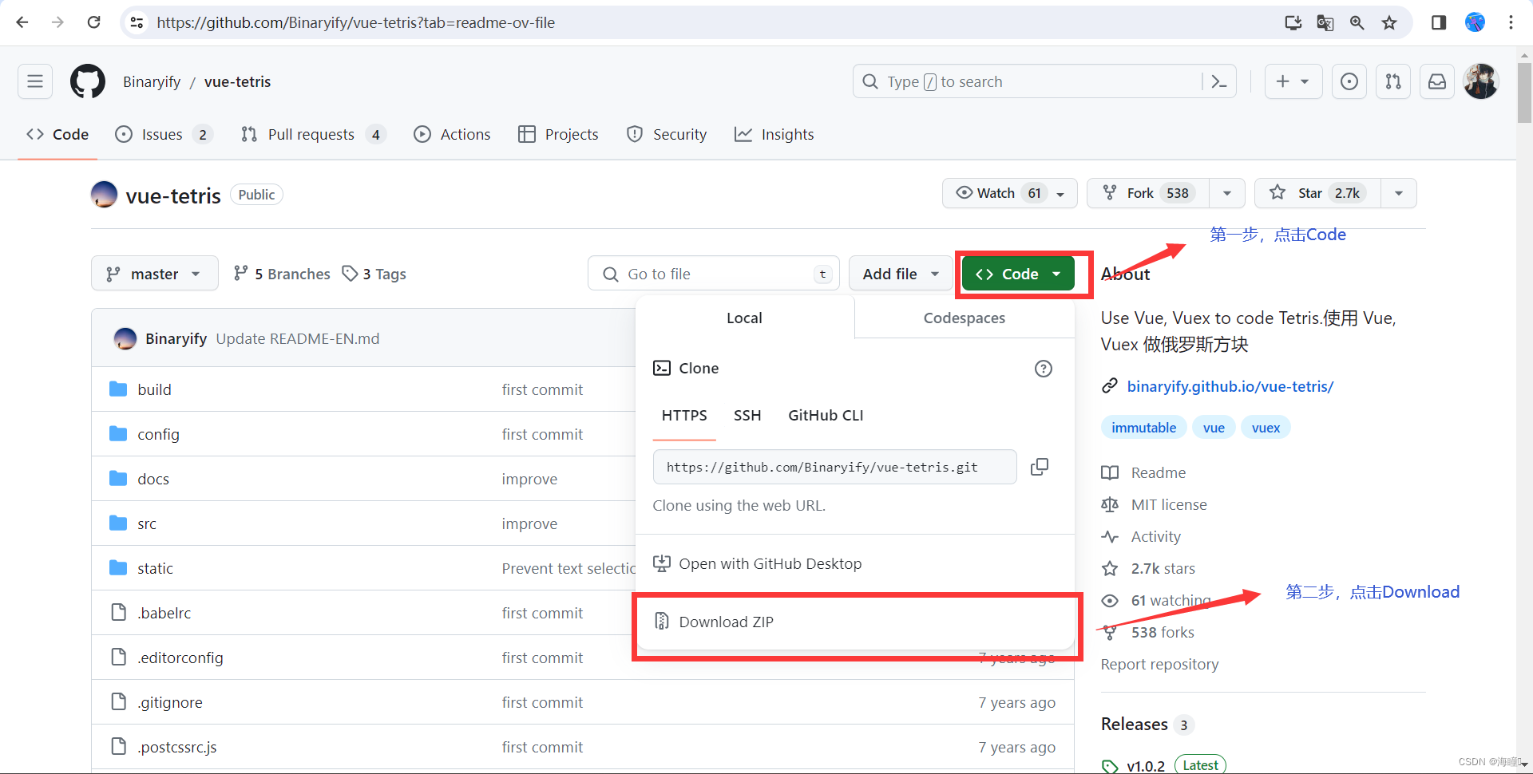Select the Codespaces tab in Code popup
The width and height of the screenshot is (1533, 774).
click(965, 318)
